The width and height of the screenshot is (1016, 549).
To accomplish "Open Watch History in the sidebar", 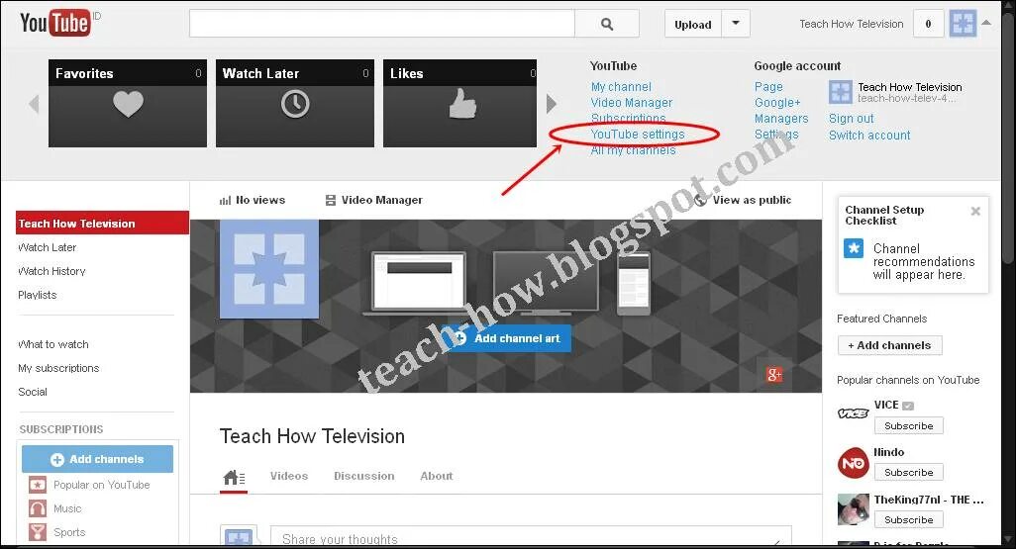I will (51, 271).
